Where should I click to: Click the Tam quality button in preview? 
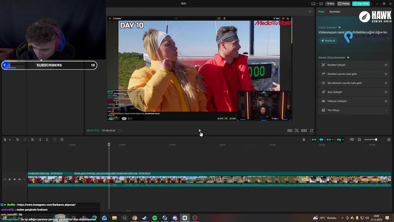290,131
